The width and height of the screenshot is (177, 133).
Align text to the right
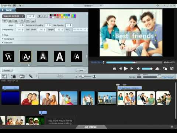[x=16, y=21]
